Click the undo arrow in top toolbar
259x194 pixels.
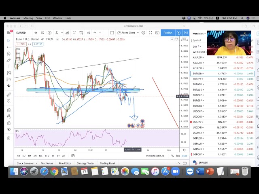point(95,33)
